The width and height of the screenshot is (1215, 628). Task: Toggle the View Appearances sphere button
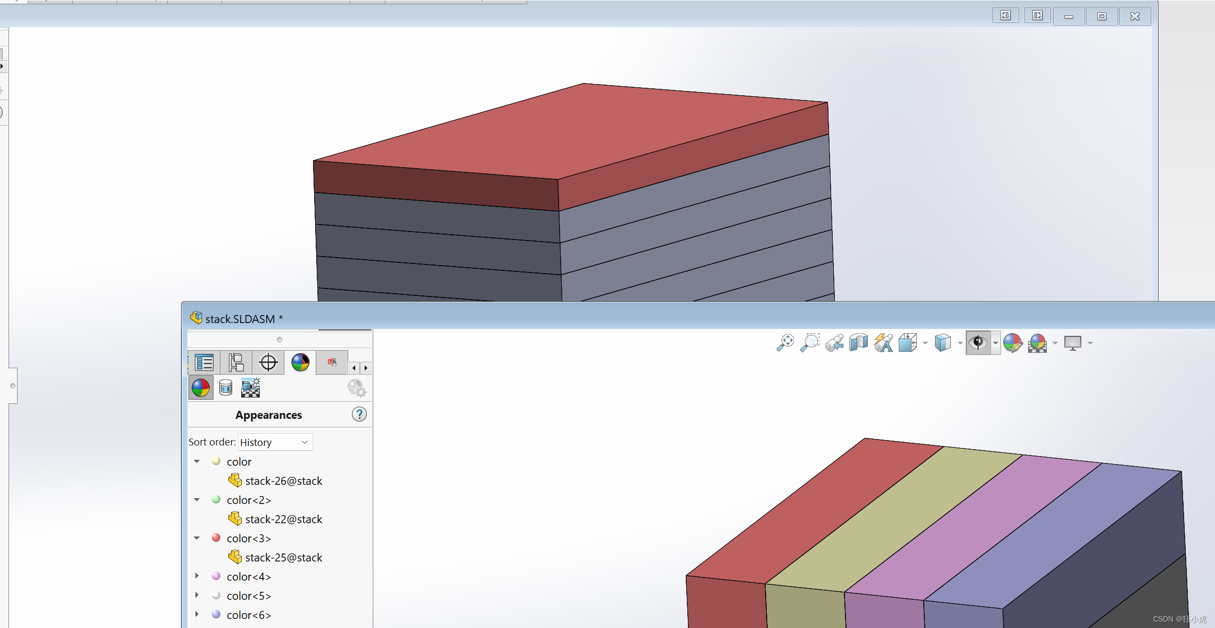201,387
